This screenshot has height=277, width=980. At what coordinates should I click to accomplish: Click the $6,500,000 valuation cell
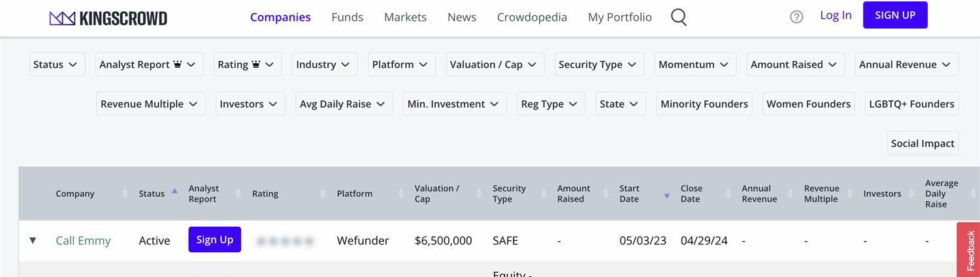tap(444, 241)
